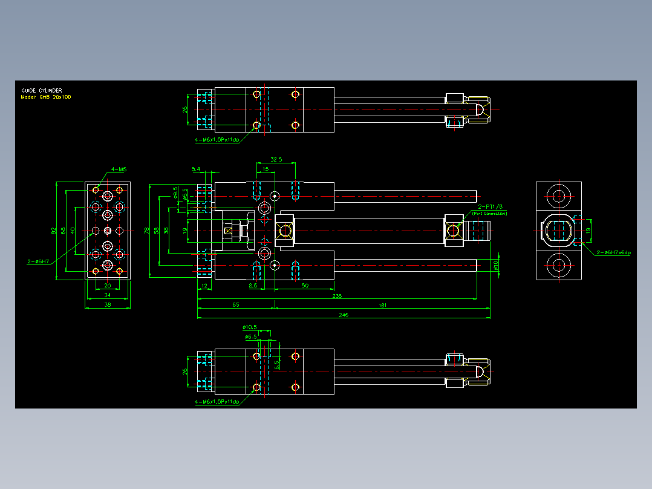Viewport: 652px width, 489px height.
Task: Click the 78 height dimension
Action: click(147, 231)
